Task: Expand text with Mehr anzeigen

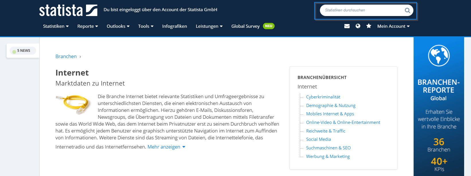Action: click(x=167, y=147)
